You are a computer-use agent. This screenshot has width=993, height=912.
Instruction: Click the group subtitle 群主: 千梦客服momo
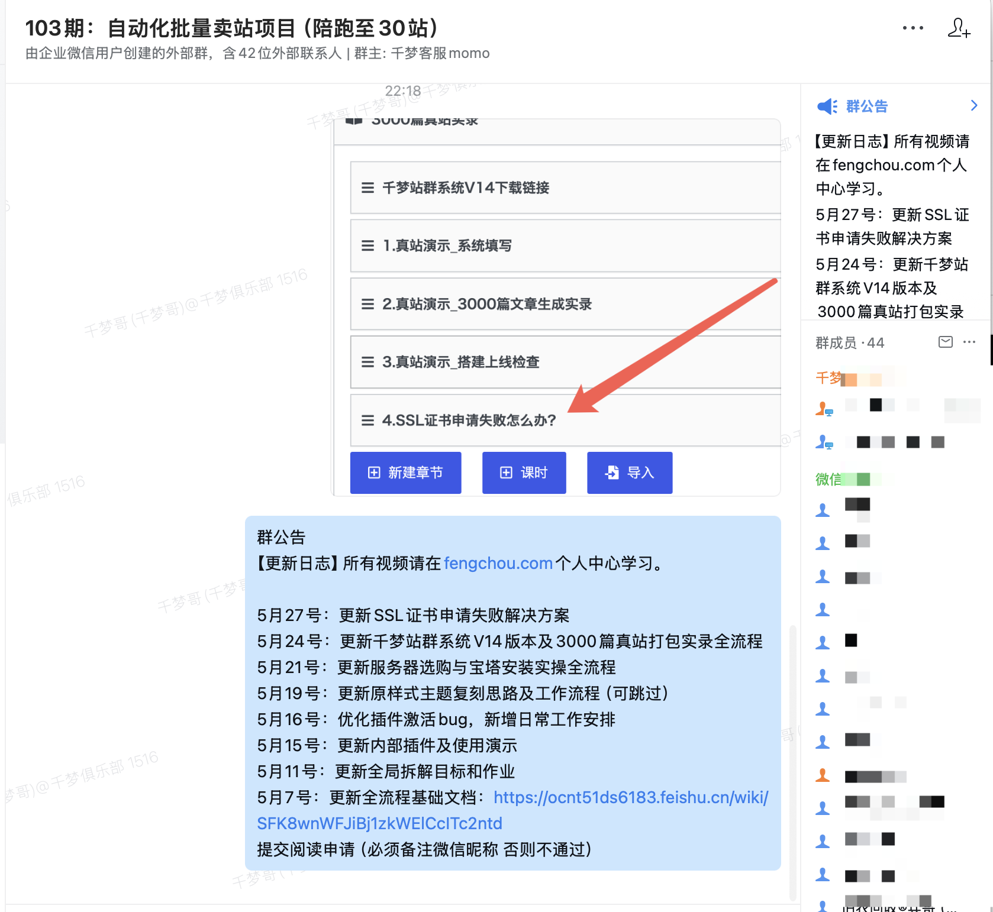point(422,53)
